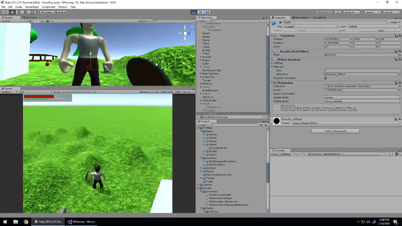The height and width of the screenshot is (226, 402).
Task: Switch to the Animator tab
Action: (30, 18)
